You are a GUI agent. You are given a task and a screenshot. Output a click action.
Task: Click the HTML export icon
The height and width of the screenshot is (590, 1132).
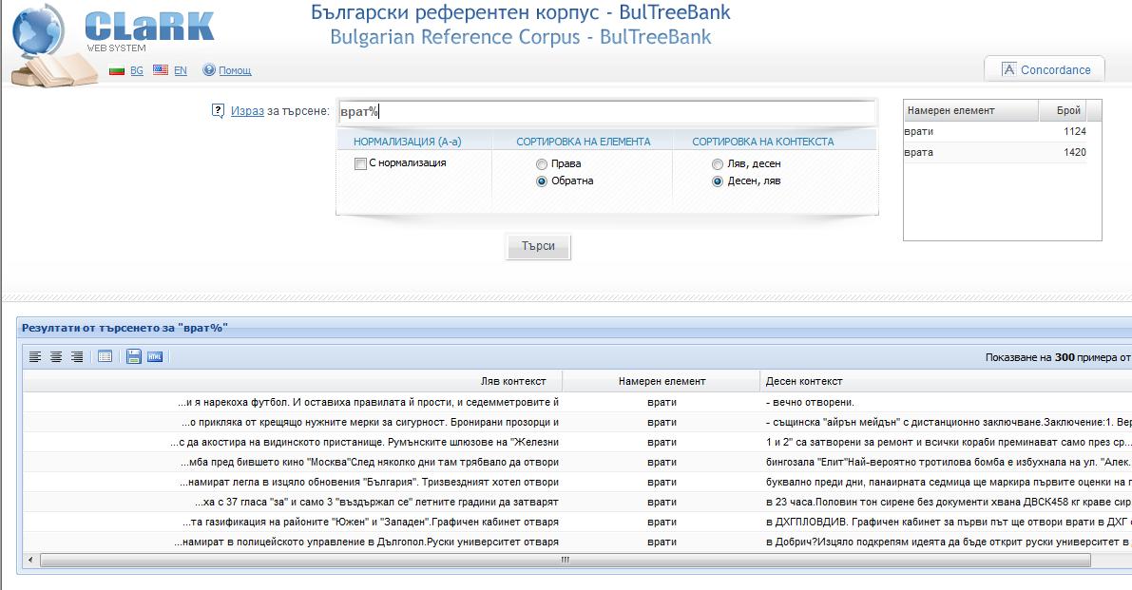tap(155, 356)
